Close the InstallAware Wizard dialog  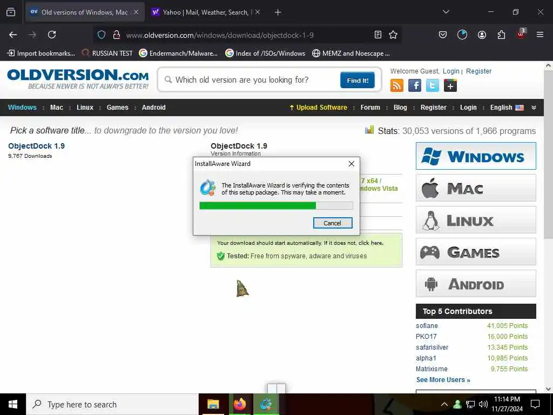click(351, 164)
